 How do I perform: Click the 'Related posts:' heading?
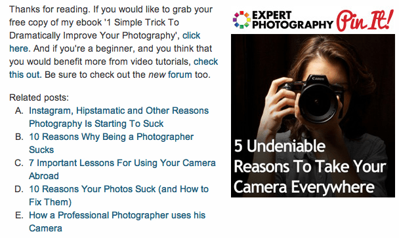click(39, 97)
